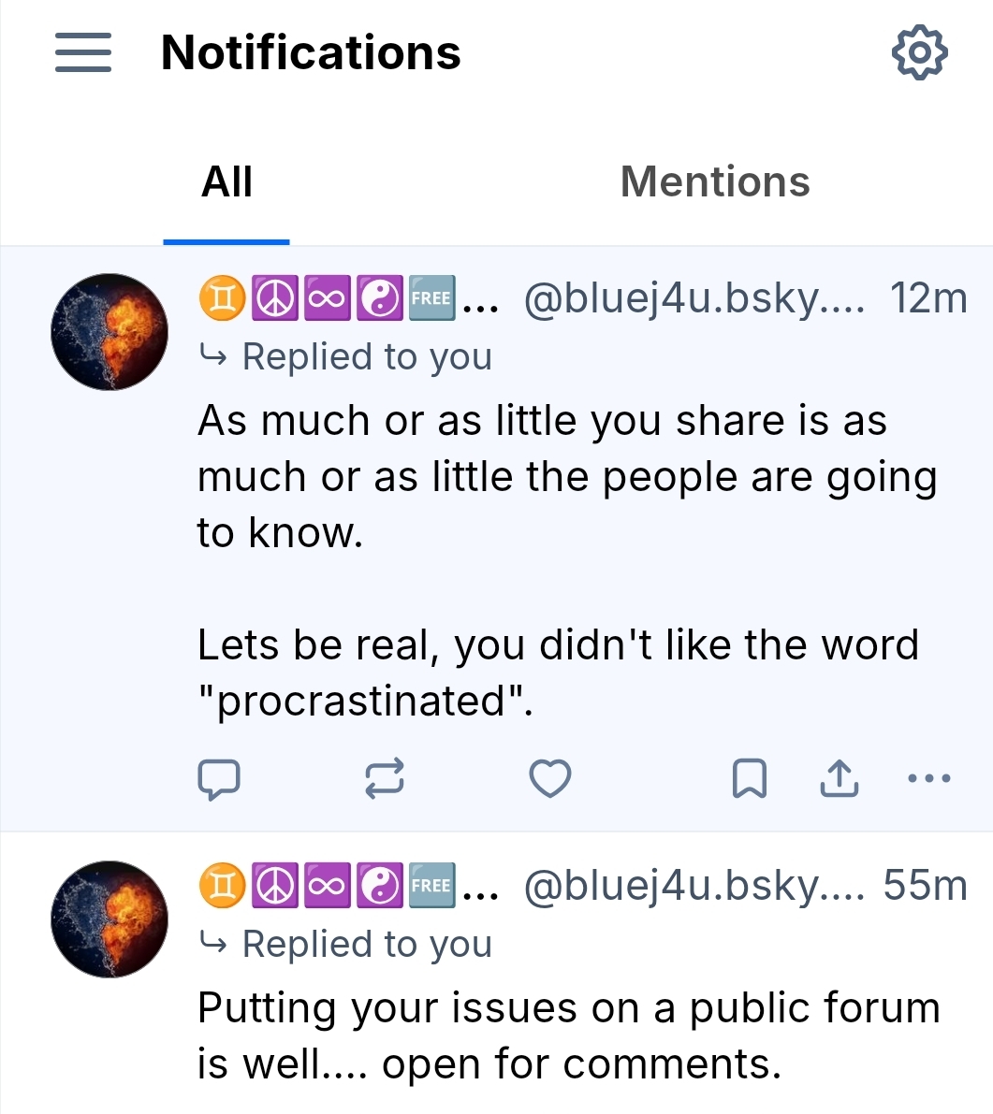
Task: Click emoji display name on second notification
Action: tap(346, 887)
